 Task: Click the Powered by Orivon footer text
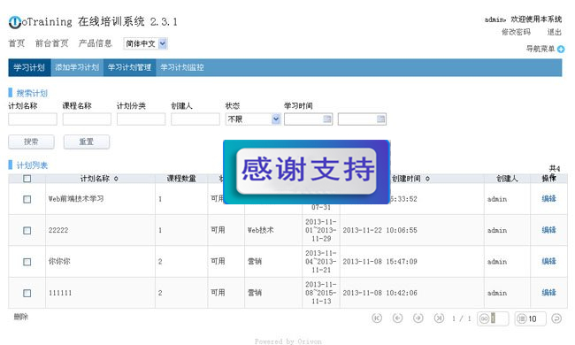[x=288, y=341]
